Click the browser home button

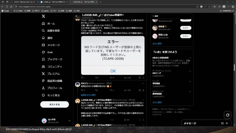(x=11, y=7)
